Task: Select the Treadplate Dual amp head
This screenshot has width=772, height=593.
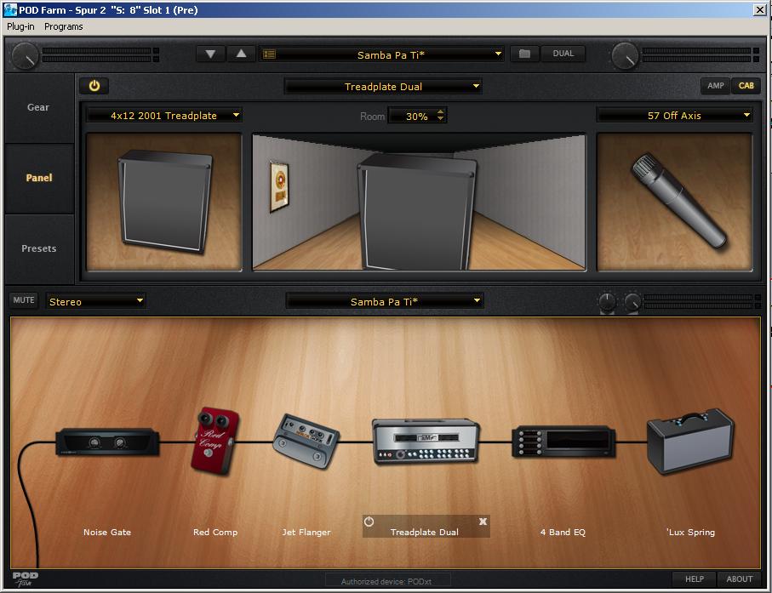Action: pyautogui.click(x=426, y=442)
